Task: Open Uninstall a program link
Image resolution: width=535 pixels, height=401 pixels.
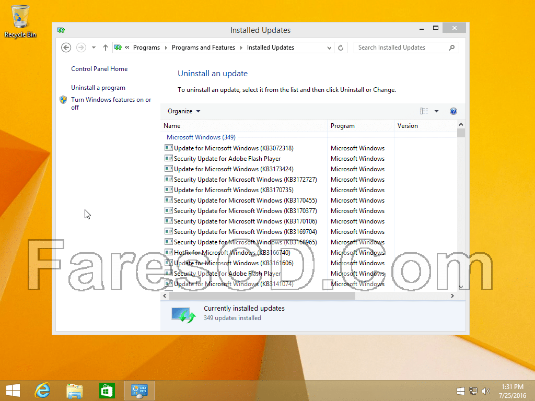Action: pos(98,88)
